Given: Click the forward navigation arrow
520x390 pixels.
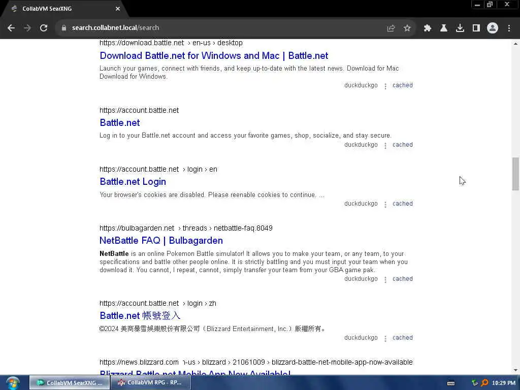Looking at the screenshot, I should [27, 28].
